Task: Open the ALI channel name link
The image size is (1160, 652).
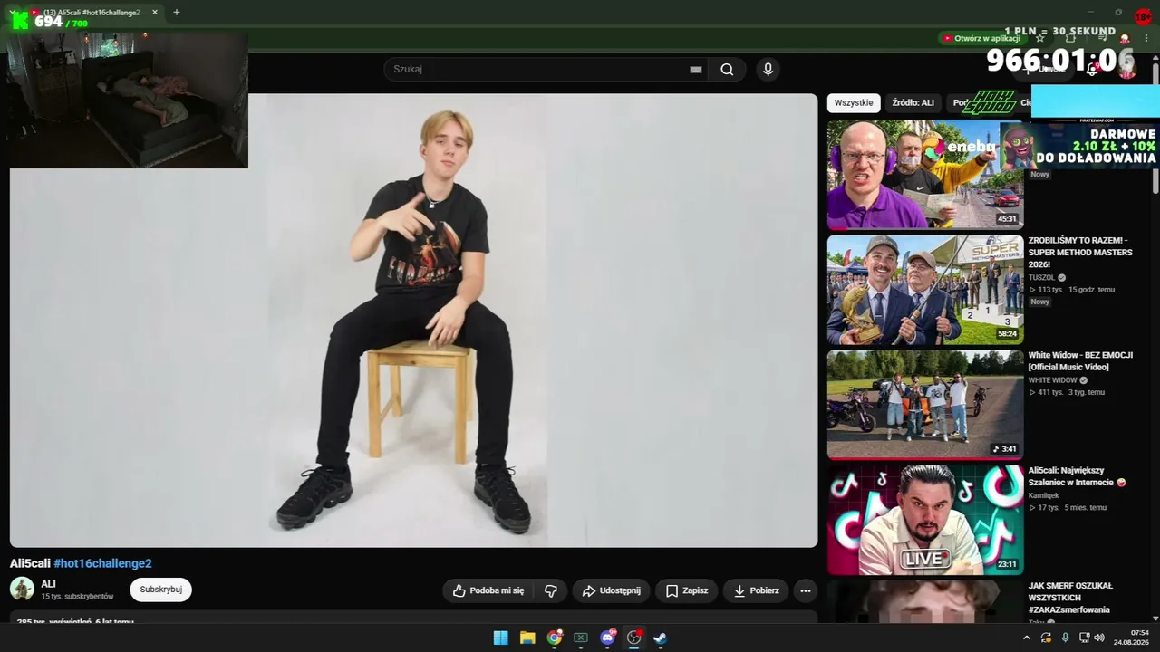Action: [x=48, y=584]
